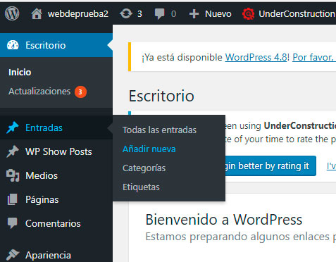
Task: Select Escritorio in the sidebar
Action: (46, 45)
